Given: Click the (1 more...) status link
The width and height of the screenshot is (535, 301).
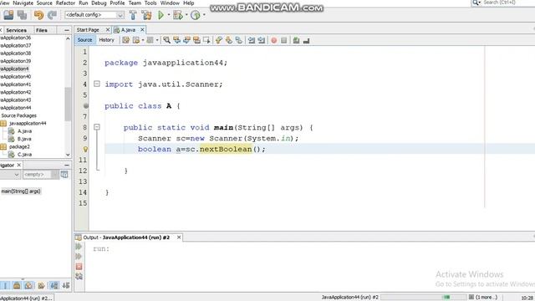Looking at the screenshot, I should coord(486,298).
